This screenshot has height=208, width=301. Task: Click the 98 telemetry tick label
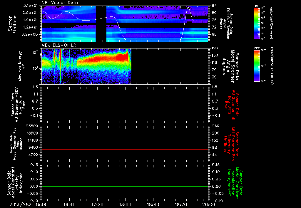[214, 147]
